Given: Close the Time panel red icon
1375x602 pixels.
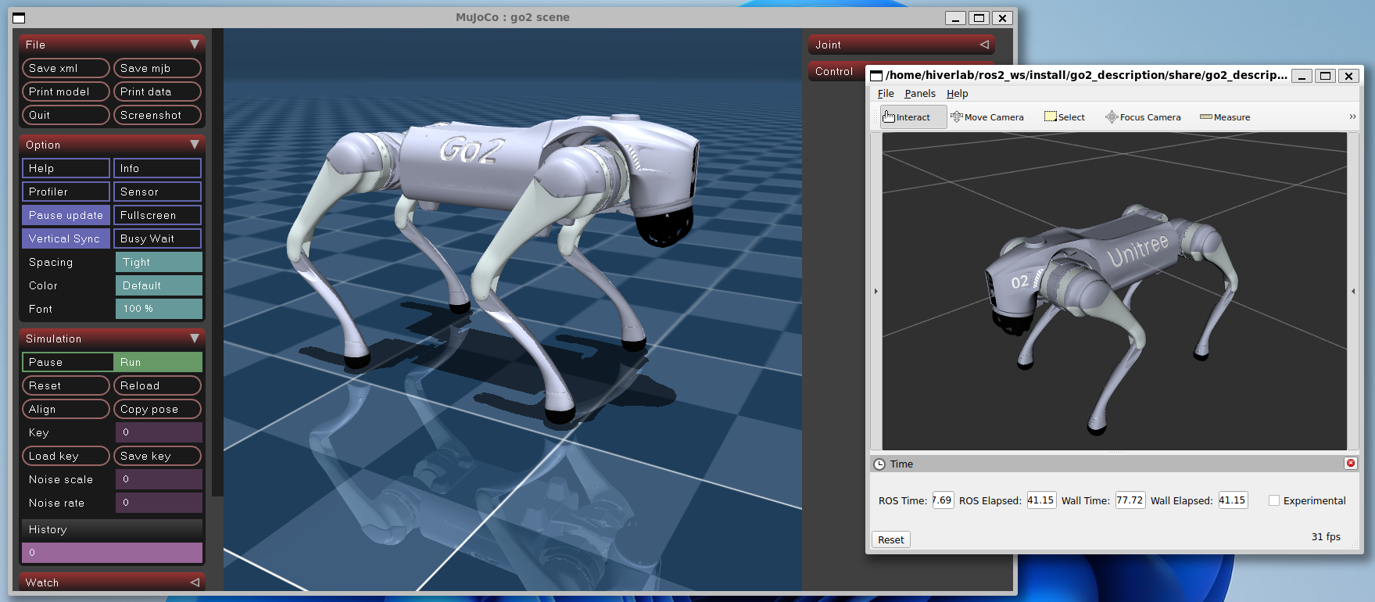Looking at the screenshot, I should 1350,464.
